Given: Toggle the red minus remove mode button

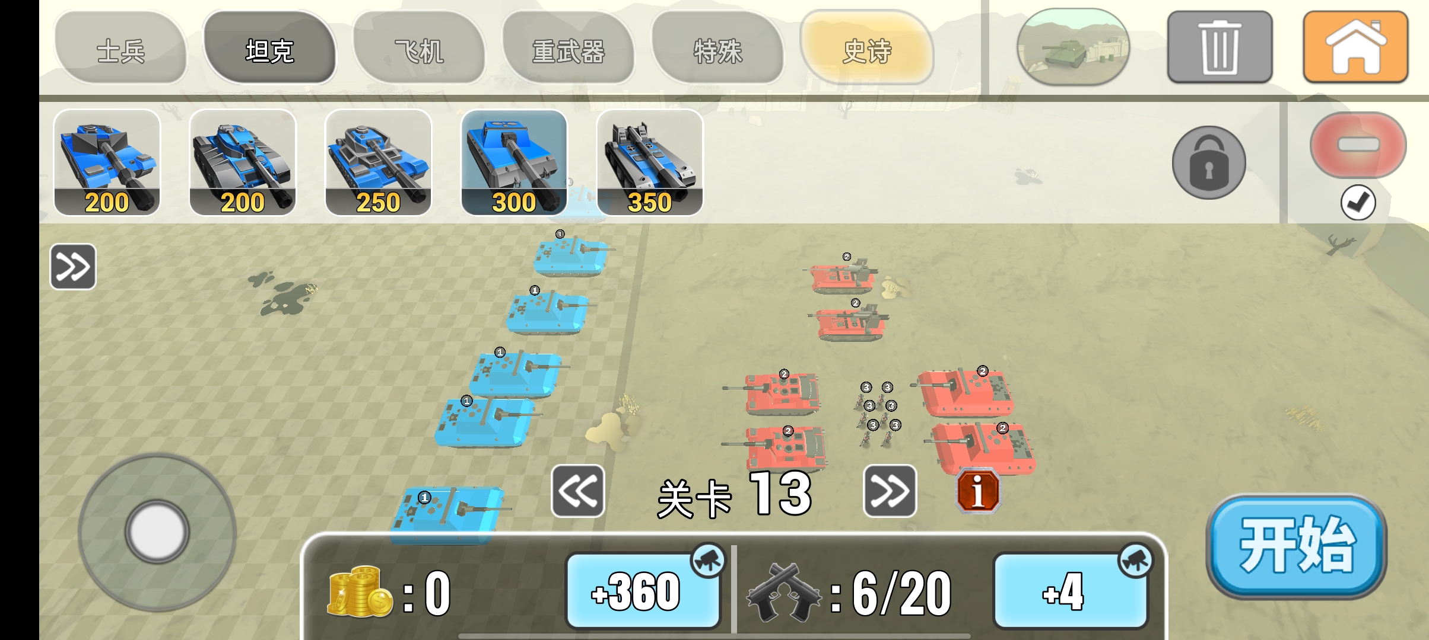Looking at the screenshot, I should coord(1358,145).
